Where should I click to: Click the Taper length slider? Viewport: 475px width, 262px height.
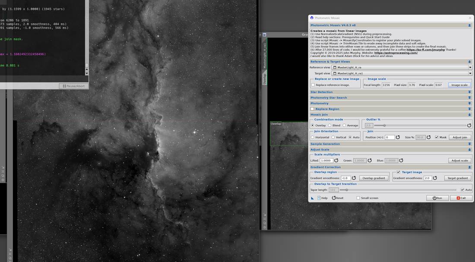[x=398, y=190]
